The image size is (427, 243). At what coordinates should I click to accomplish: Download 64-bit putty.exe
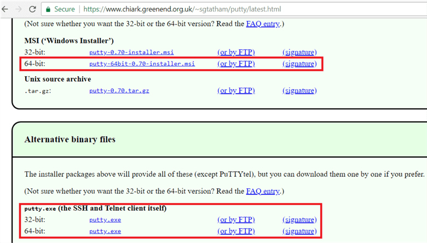105,231
